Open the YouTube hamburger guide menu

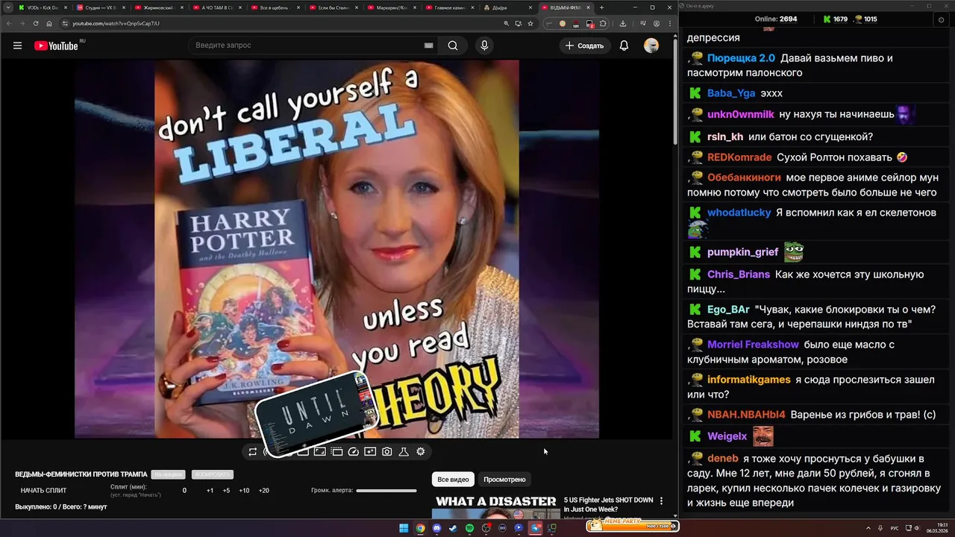coord(17,45)
